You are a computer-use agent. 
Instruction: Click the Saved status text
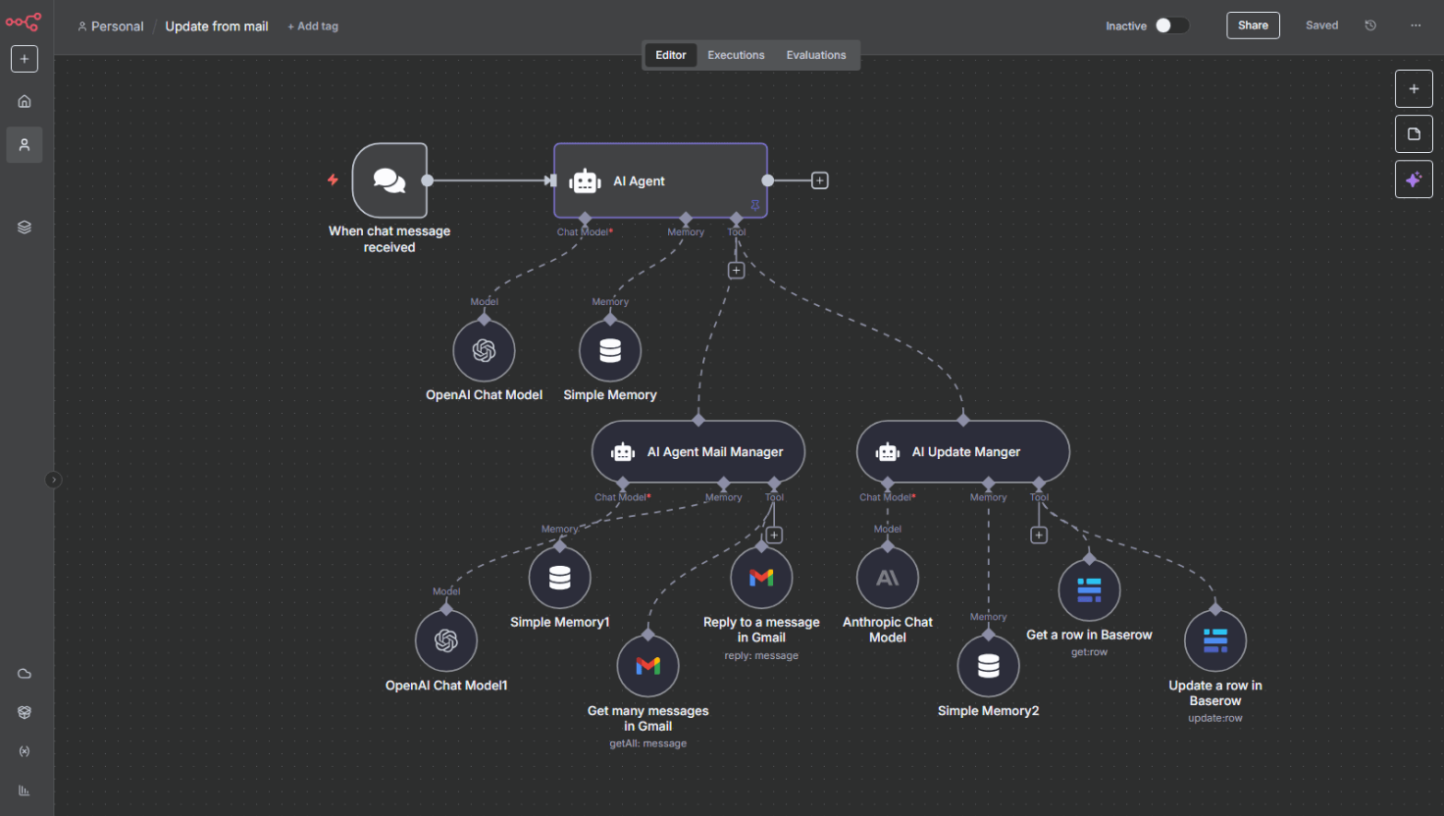(1321, 25)
